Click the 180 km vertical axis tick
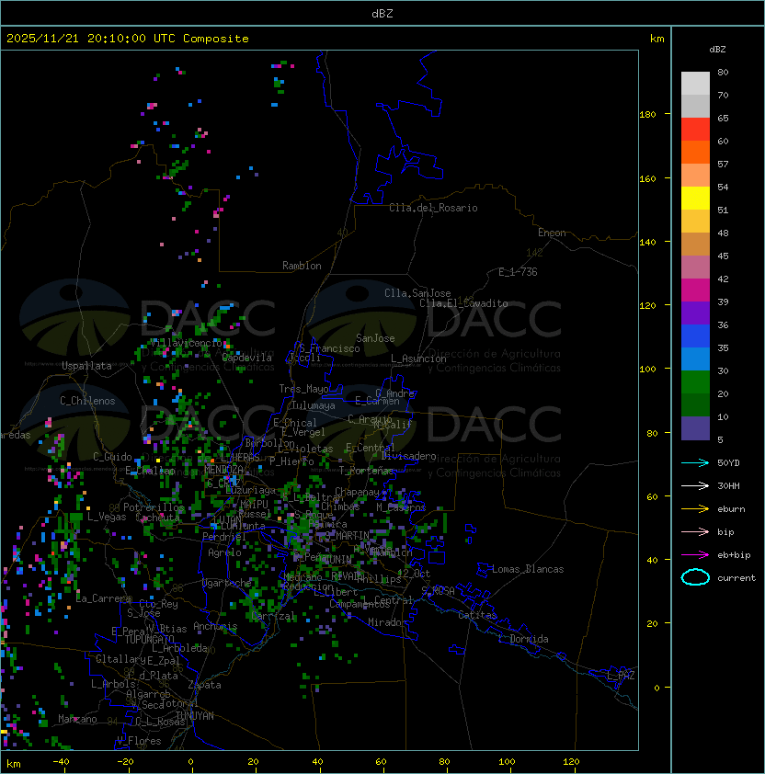The image size is (765, 774). pyautogui.click(x=647, y=115)
